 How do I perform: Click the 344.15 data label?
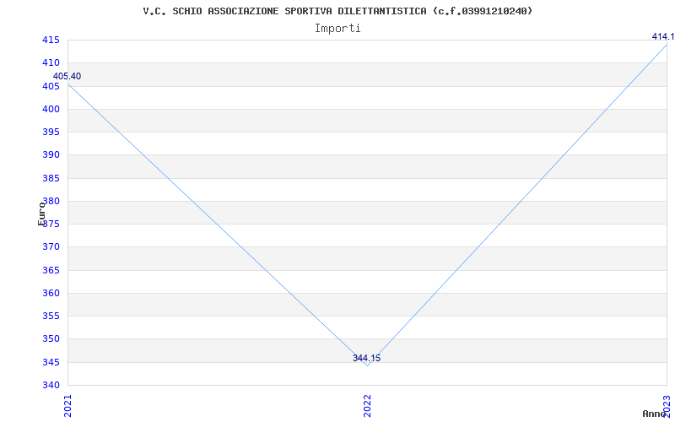click(367, 358)
